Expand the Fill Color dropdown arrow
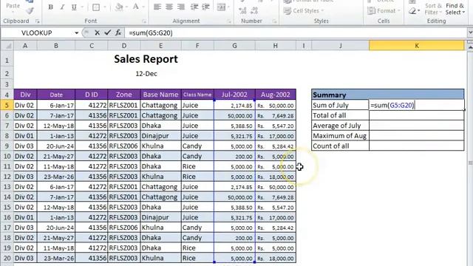This screenshot has width=473, height=266. click(x=126, y=7)
